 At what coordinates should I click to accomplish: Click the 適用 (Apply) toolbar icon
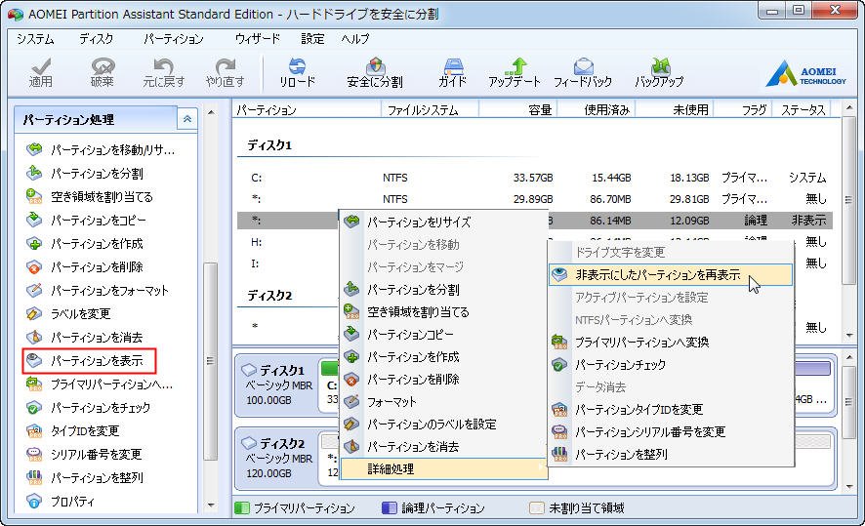coord(41,73)
